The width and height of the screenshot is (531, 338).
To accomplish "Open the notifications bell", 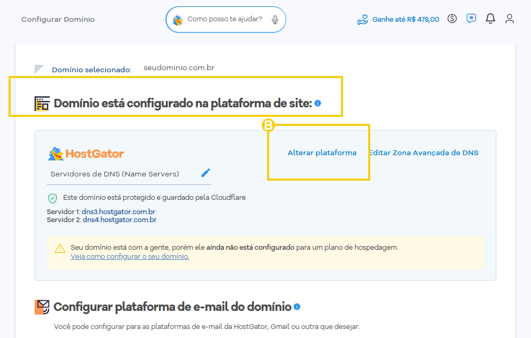I will 491,19.
